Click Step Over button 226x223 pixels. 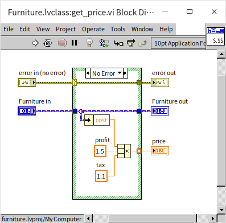pos(131,43)
